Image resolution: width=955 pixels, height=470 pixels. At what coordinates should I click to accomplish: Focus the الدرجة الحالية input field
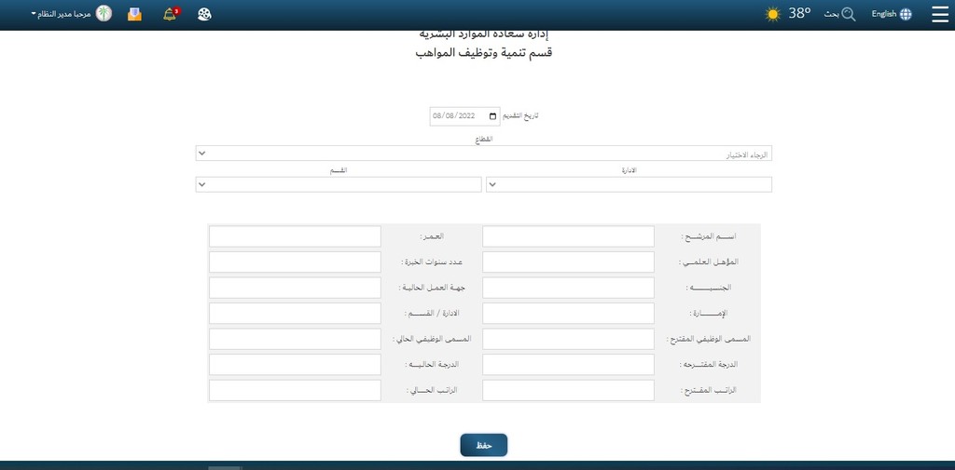click(295, 364)
